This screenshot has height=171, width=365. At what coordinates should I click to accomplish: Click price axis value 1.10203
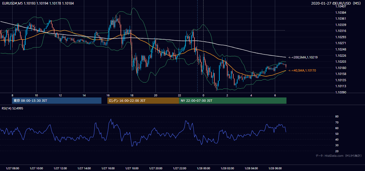click(x=341, y=62)
